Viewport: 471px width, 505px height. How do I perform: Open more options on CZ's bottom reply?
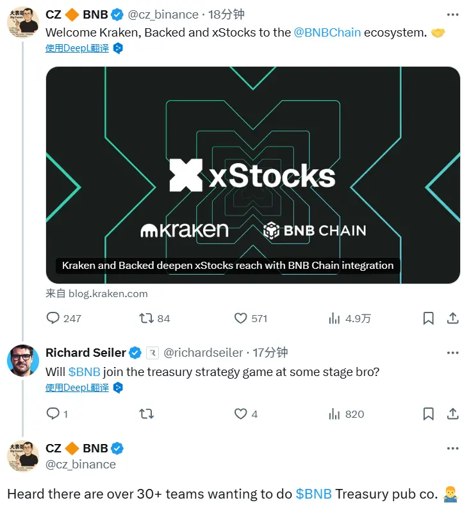[x=452, y=449]
